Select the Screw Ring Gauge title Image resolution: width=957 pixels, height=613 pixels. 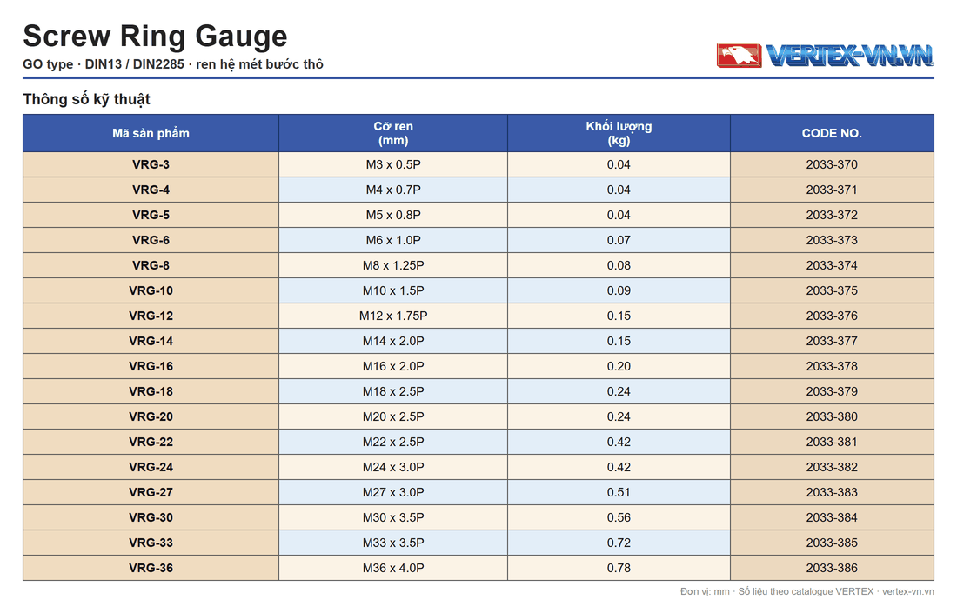(x=155, y=36)
